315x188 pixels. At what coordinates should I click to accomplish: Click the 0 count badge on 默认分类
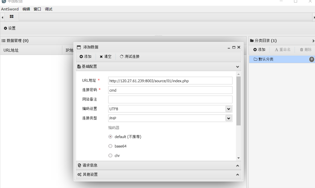pos(312,59)
